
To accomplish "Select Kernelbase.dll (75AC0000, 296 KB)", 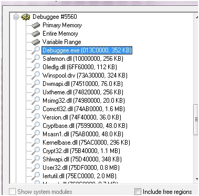I will (86, 143).
